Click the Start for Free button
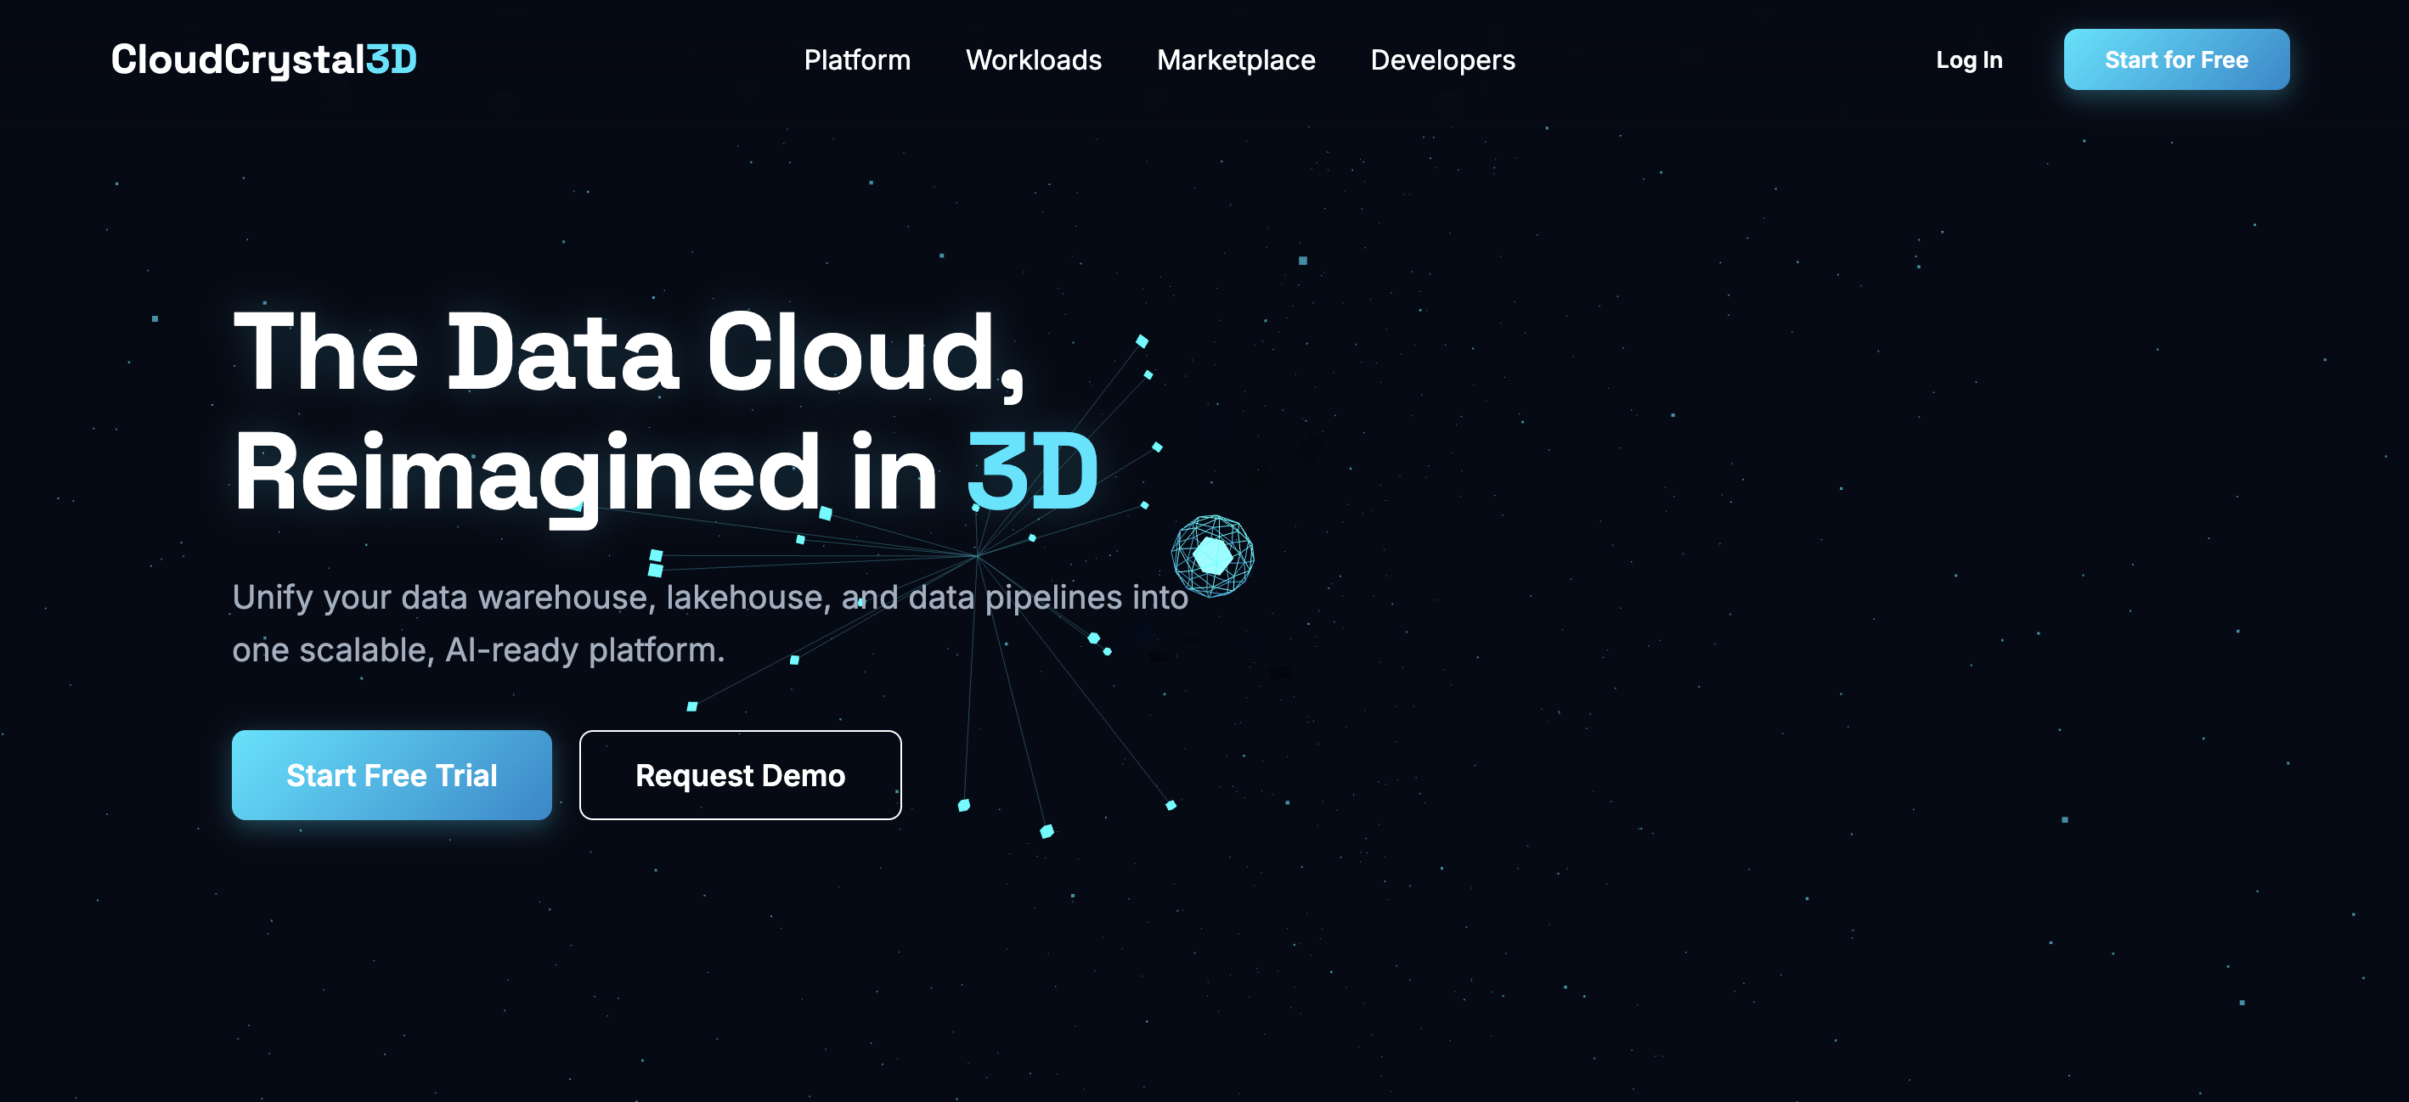The image size is (2409, 1102). click(2176, 59)
